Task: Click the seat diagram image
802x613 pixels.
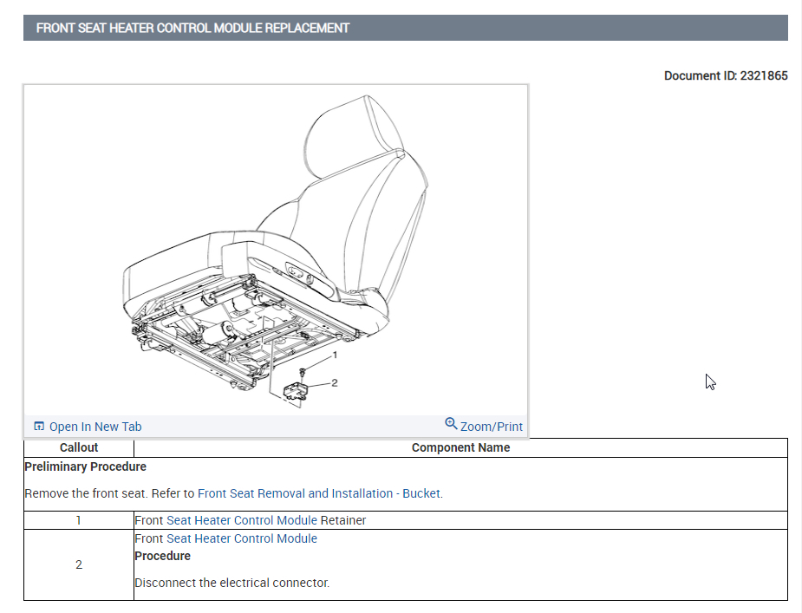Action: pos(276,251)
